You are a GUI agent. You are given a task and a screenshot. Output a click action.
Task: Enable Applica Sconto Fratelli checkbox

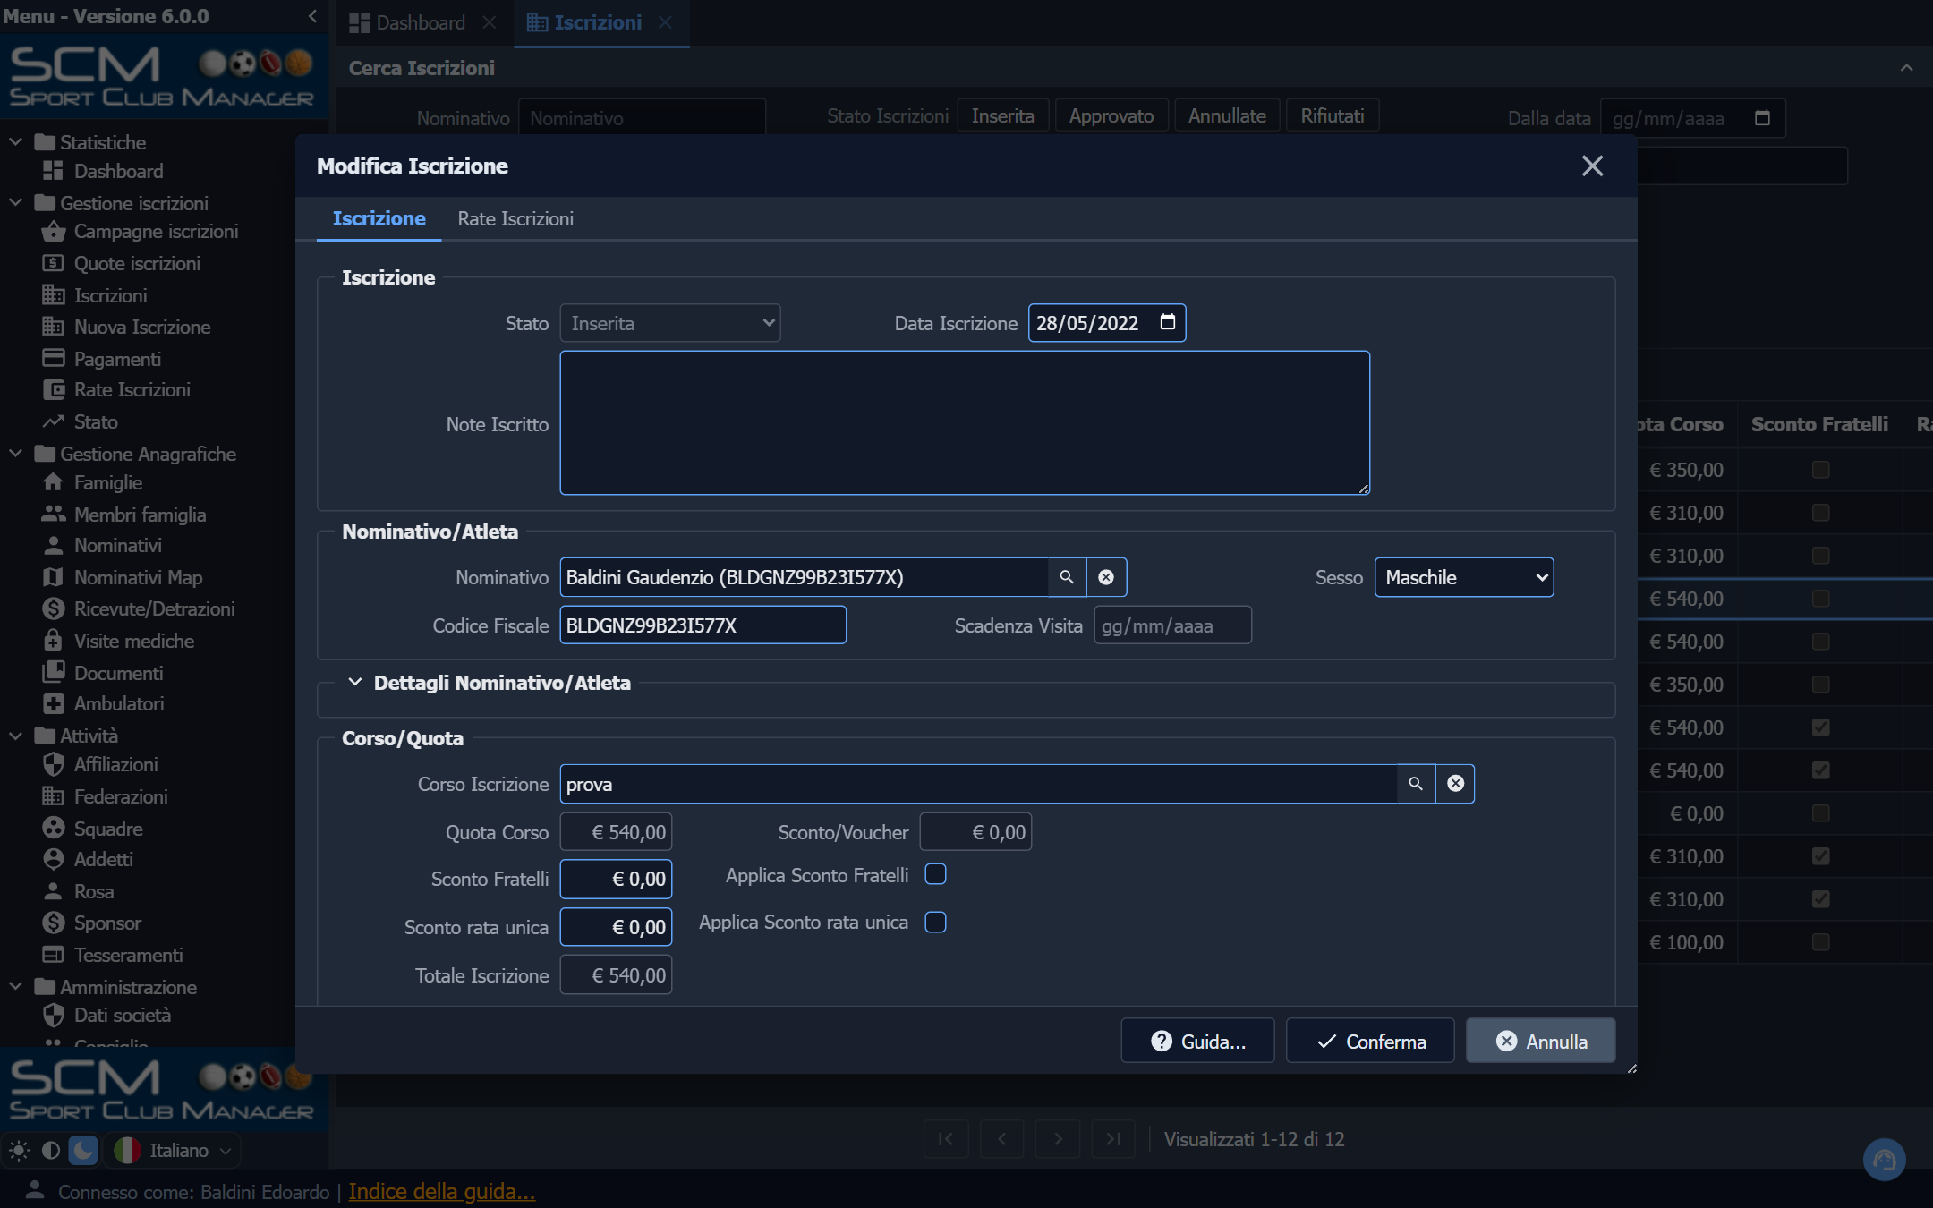(x=935, y=874)
